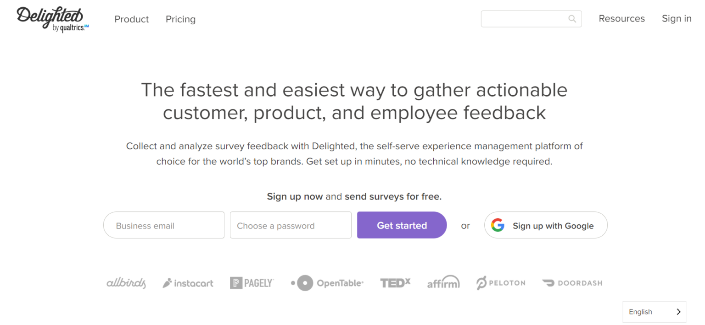Screen dimensions: 705x325
Task: Click the Sign in link
Action: tap(676, 19)
